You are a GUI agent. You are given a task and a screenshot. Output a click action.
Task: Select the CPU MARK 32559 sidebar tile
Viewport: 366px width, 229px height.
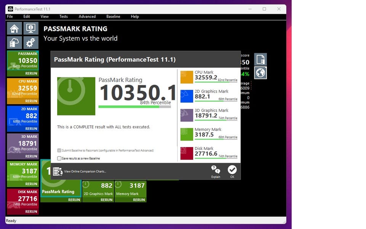tap(23, 88)
